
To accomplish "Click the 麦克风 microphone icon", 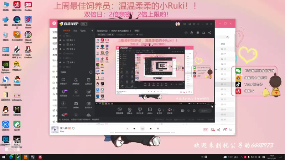I will [159, 111].
